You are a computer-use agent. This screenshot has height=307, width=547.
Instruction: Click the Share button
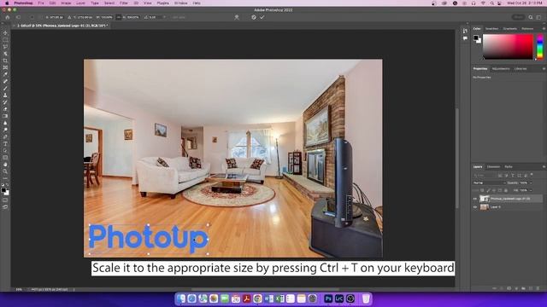click(519, 17)
